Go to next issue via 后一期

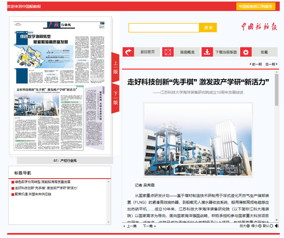coord(270,64)
